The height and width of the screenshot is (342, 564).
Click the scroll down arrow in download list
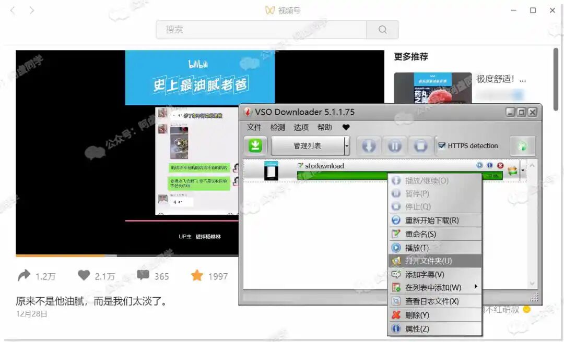point(532,284)
